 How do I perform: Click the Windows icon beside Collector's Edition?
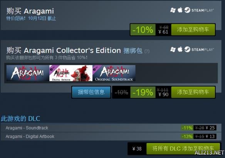coord(173,50)
